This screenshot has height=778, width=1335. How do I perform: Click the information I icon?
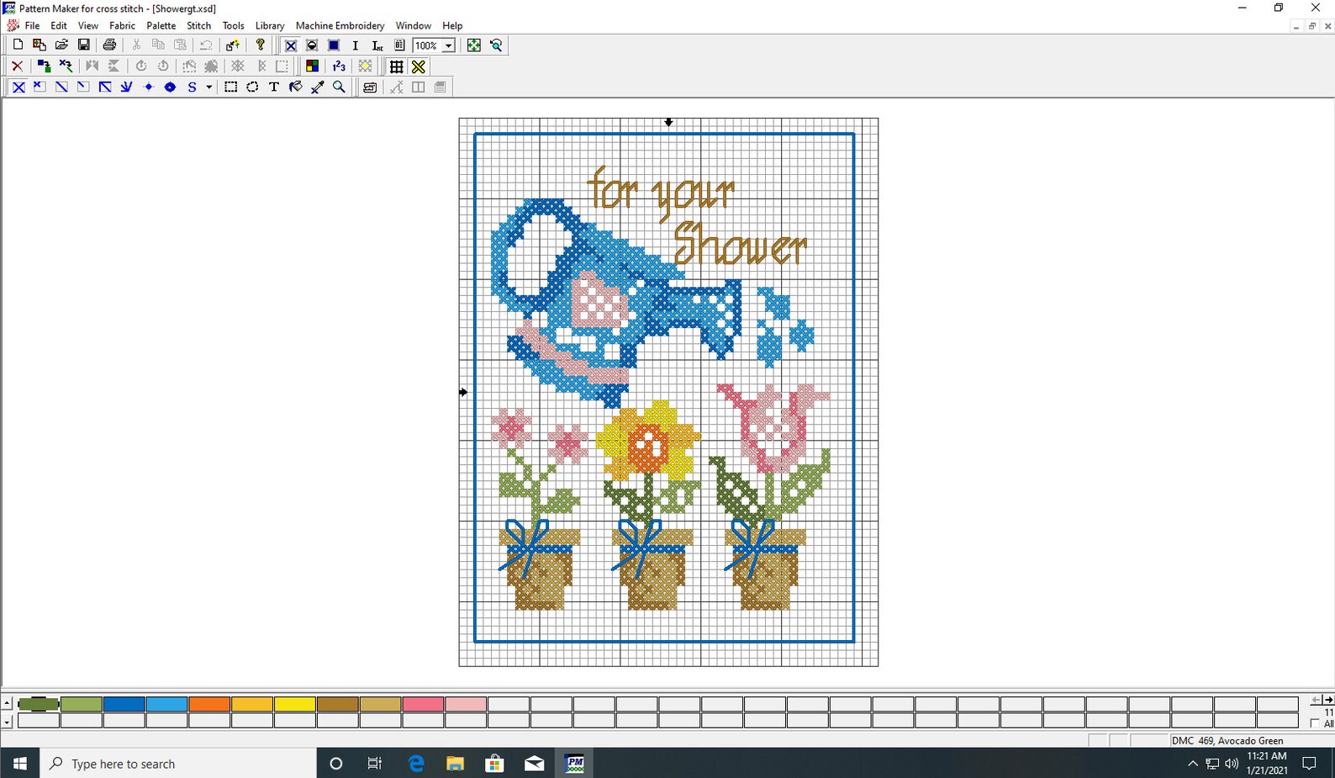(356, 45)
